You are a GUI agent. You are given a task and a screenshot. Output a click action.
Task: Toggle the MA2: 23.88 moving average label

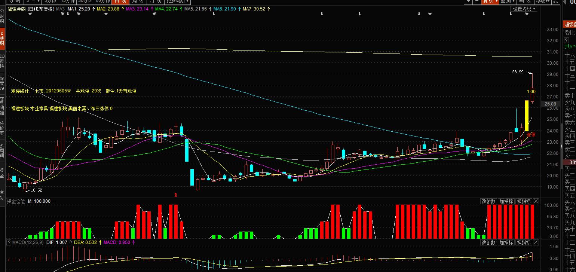(108, 9)
